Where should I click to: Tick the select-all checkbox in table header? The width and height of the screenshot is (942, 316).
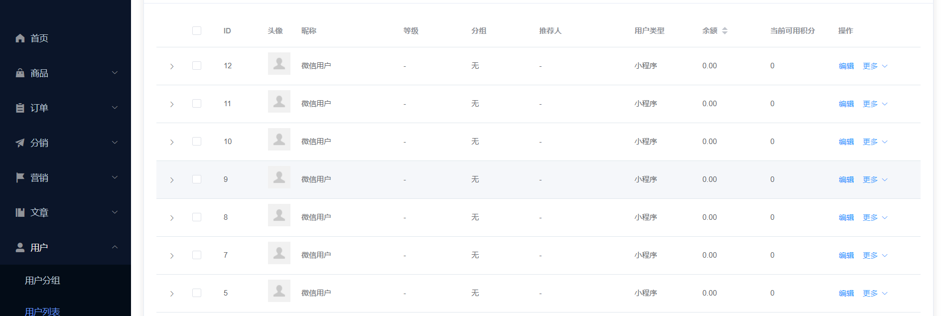tap(197, 31)
